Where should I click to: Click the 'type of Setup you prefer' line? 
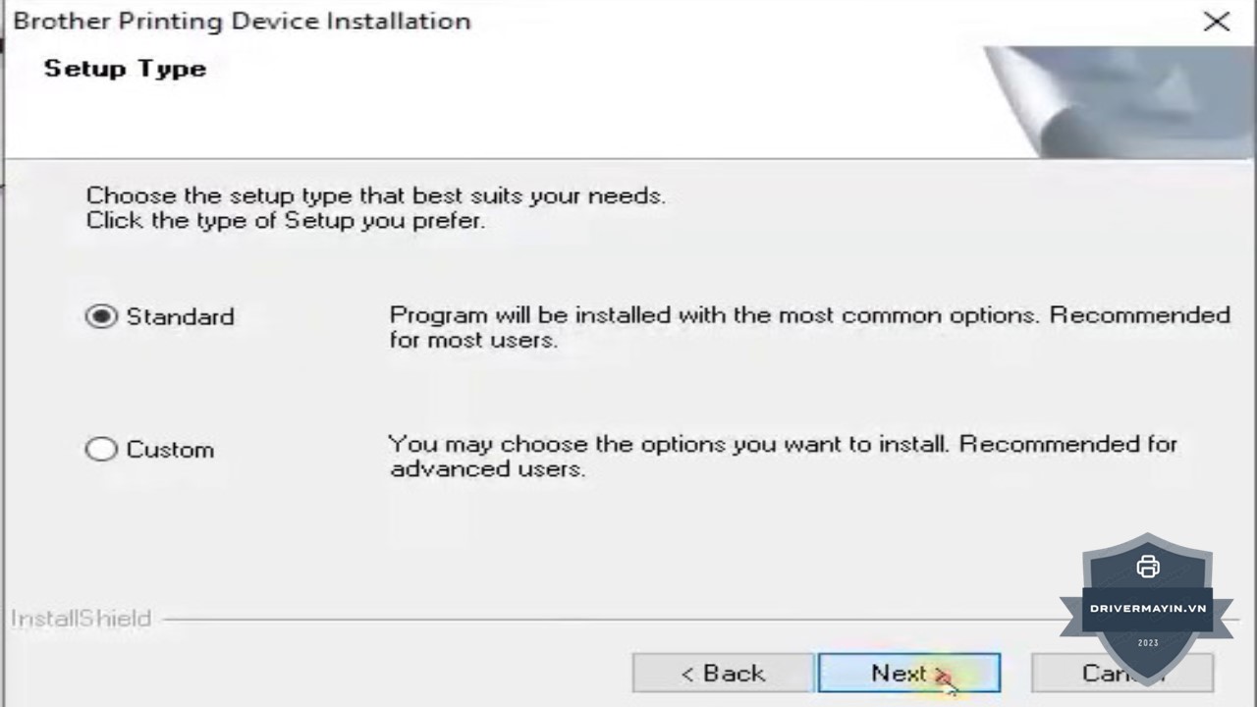[285, 221]
